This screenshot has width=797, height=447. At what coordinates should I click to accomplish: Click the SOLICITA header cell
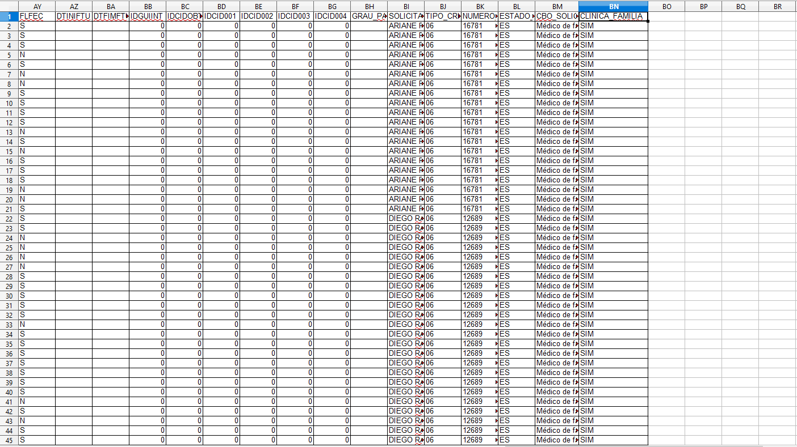coord(406,16)
